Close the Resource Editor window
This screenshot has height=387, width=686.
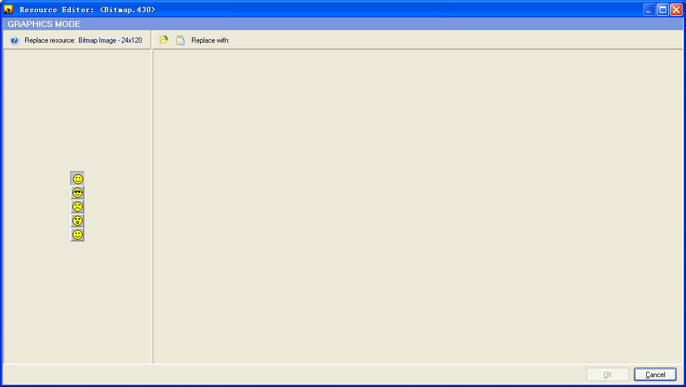(x=676, y=9)
